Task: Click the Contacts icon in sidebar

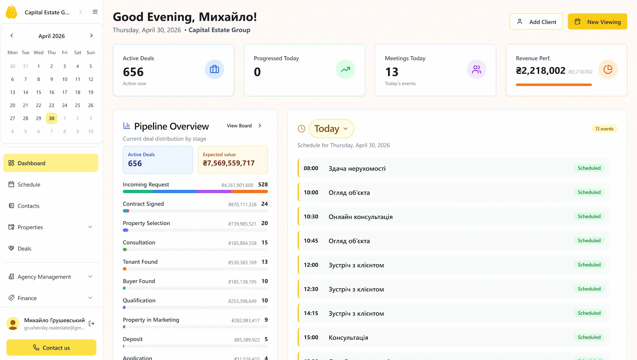Action: (11, 206)
